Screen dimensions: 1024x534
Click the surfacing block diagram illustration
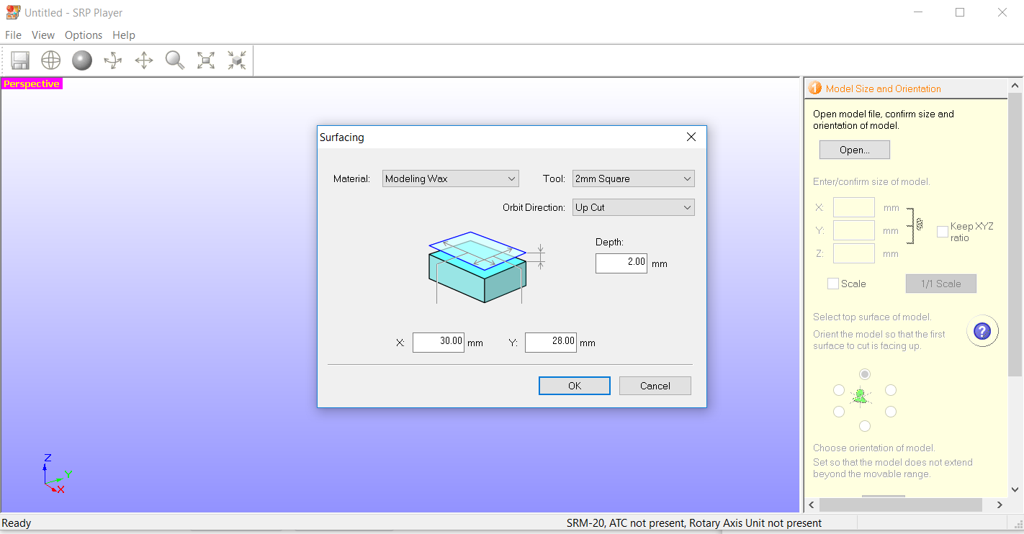[487, 268]
